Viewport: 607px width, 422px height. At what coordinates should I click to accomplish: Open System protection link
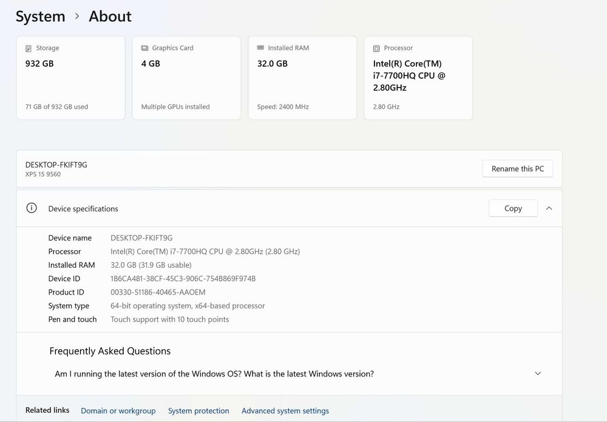(198, 411)
